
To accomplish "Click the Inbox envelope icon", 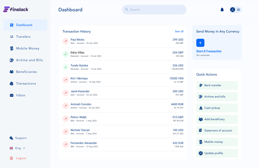I will coord(11,95).
